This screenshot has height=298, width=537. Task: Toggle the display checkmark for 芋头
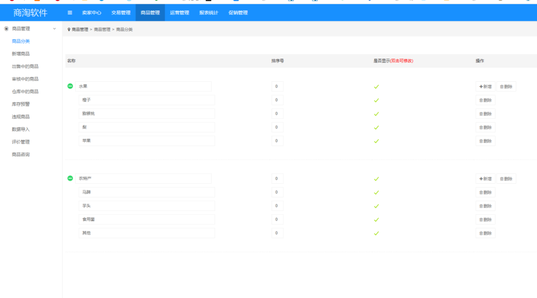(x=376, y=206)
